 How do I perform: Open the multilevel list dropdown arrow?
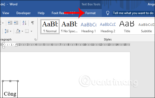click(3, 23)
